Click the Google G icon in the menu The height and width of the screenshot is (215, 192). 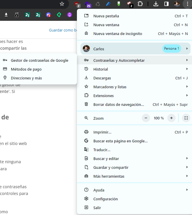click(86, 141)
